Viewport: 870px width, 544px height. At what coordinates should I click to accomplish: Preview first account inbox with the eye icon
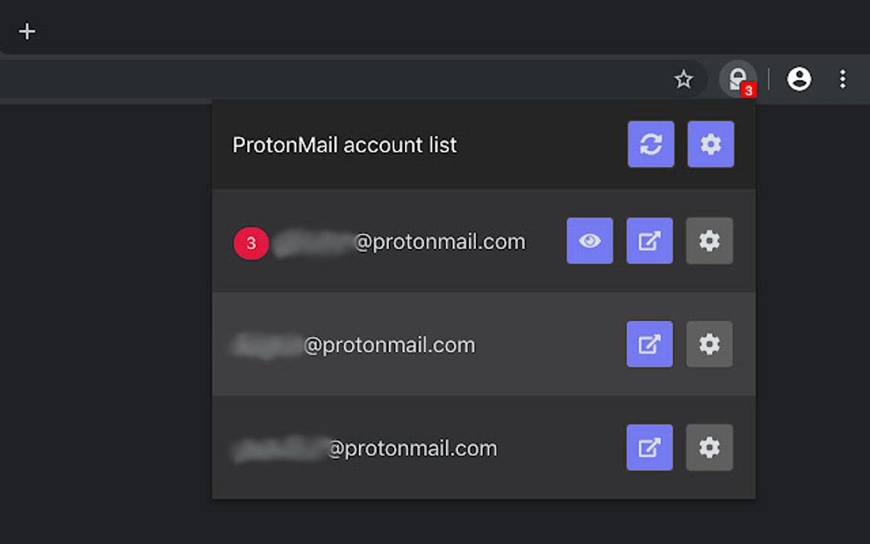(589, 241)
